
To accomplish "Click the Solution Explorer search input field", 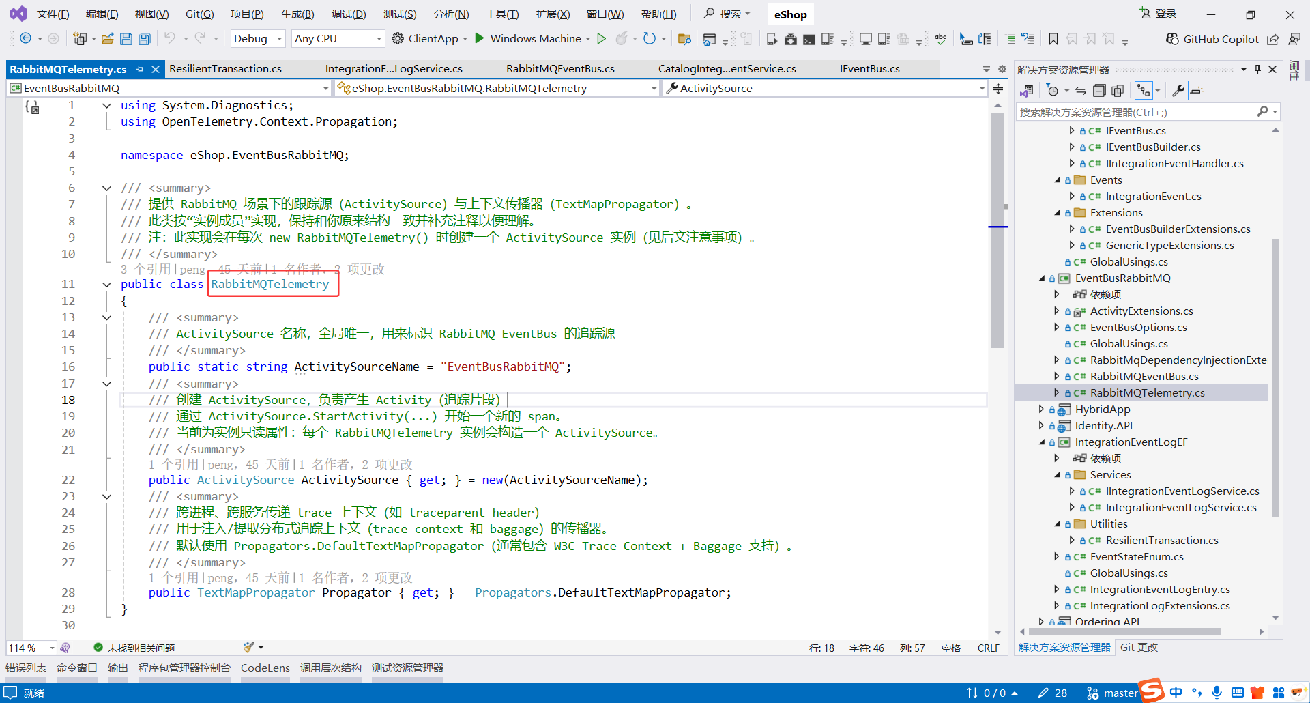I will coord(1136,112).
